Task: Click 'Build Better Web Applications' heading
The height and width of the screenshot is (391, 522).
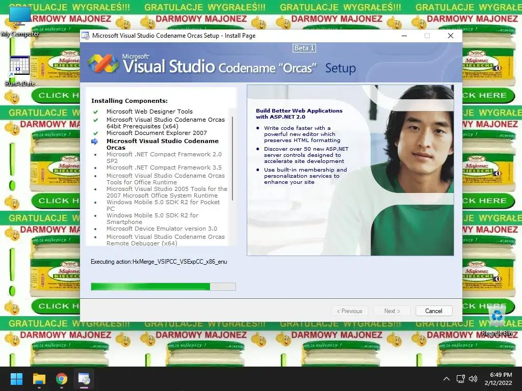Action: coord(299,114)
